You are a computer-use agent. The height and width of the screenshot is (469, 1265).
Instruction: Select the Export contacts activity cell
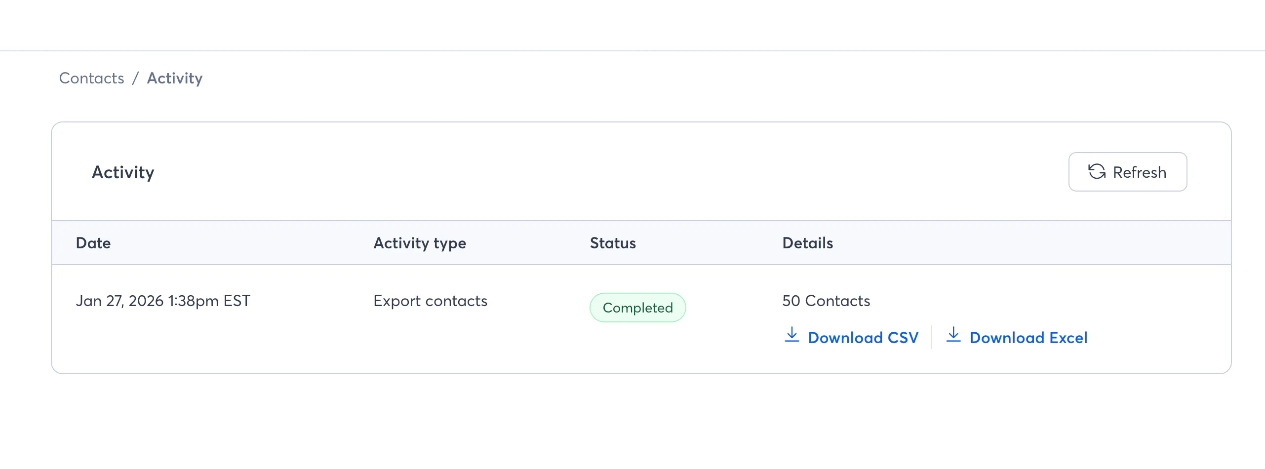point(430,301)
